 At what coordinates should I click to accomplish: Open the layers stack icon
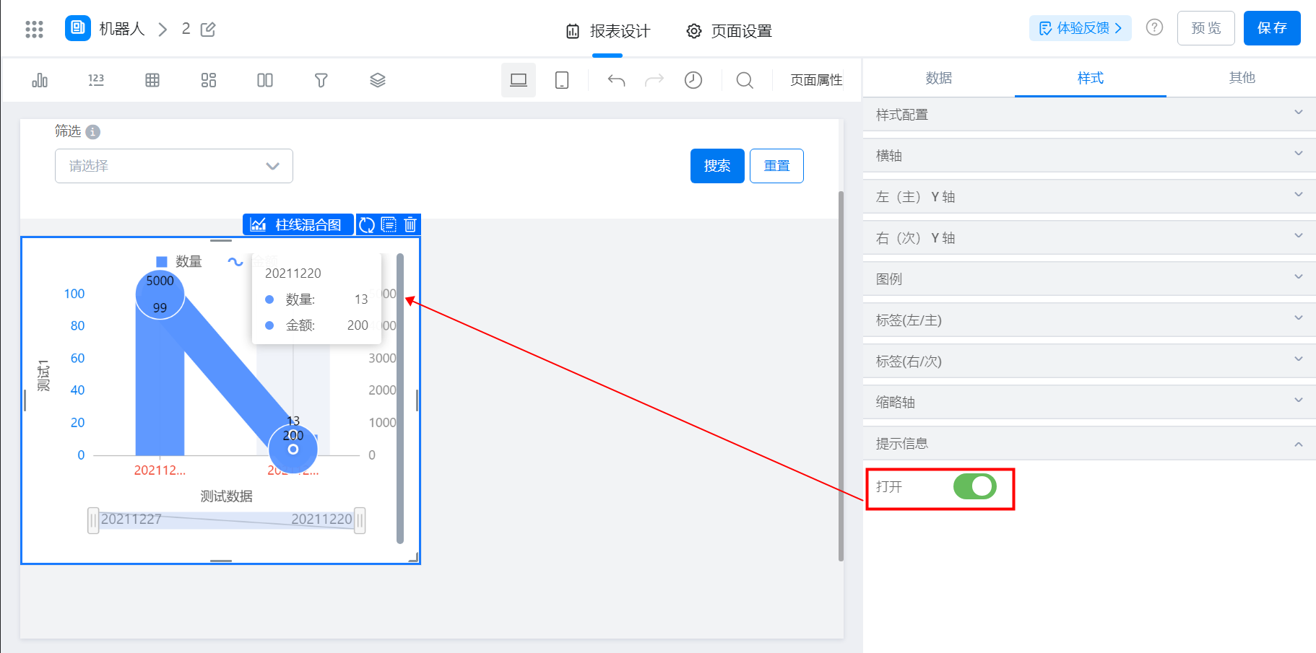point(378,80)
